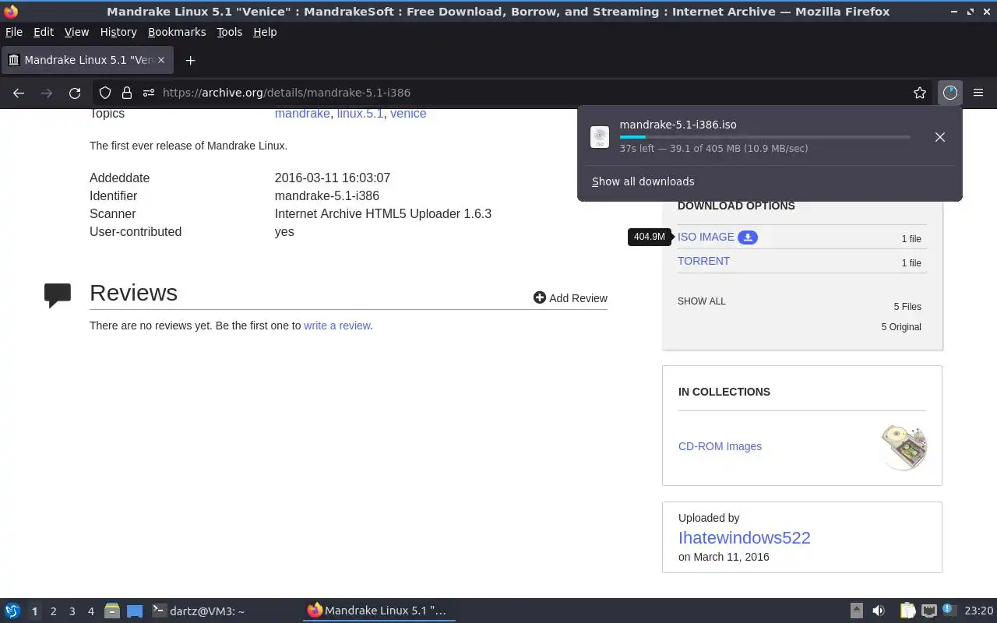Viewport: 997px width, 623px height.
Task: Click the network connection tray icon
Action: tap(928, 611)
